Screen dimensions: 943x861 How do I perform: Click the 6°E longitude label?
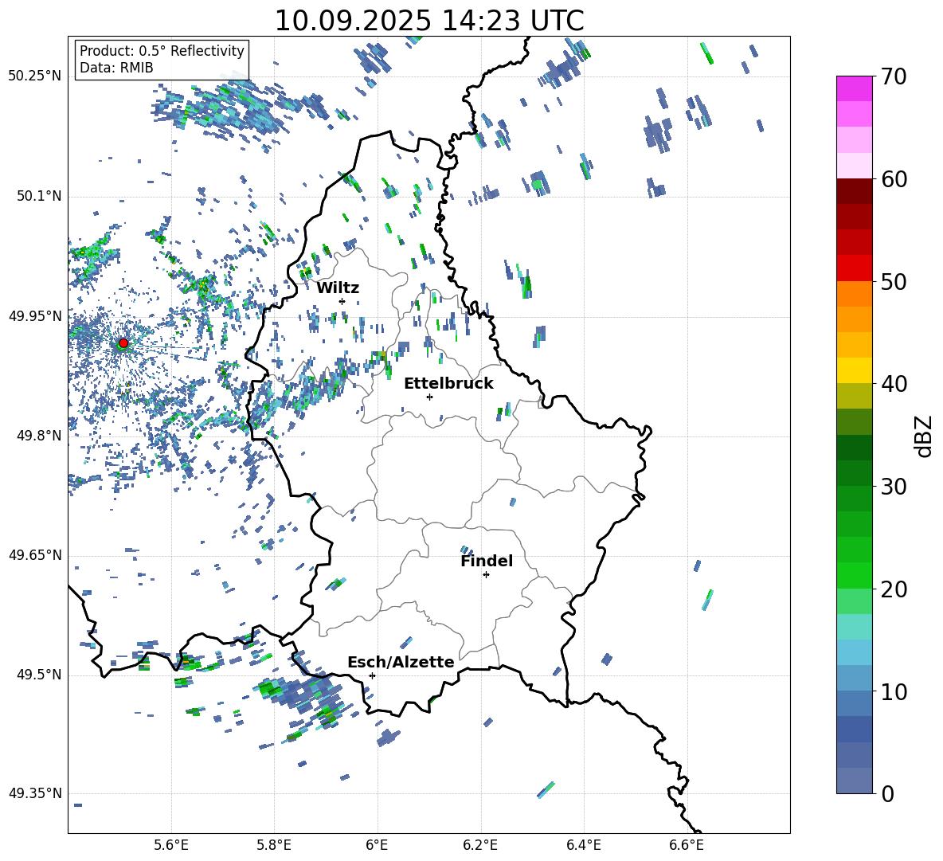[377, 845]
